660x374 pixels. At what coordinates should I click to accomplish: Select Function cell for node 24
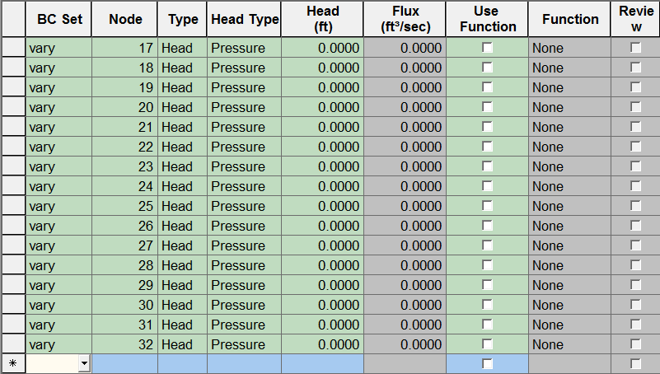coord(569,186)
